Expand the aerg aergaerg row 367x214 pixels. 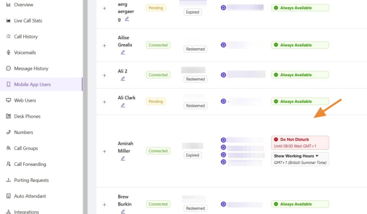coord(105,8)
